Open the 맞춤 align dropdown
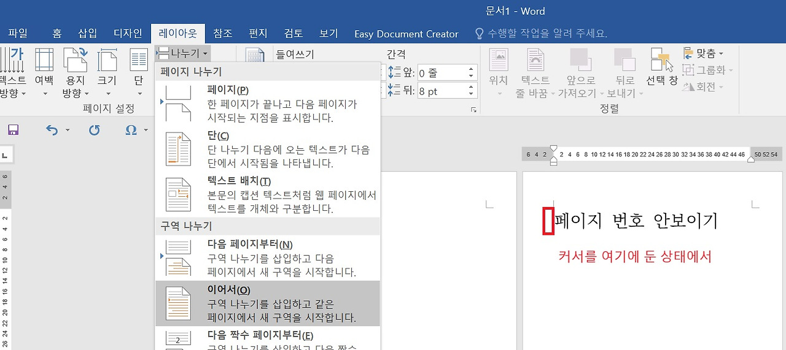The height and width of the screenshot is (350, 786). tap(704, 53)
